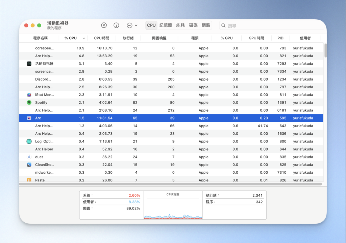Select the Arc Help... row with PID 643
Image resolution: width=346 pixels, height=243 pixels.
pos(171,126)
